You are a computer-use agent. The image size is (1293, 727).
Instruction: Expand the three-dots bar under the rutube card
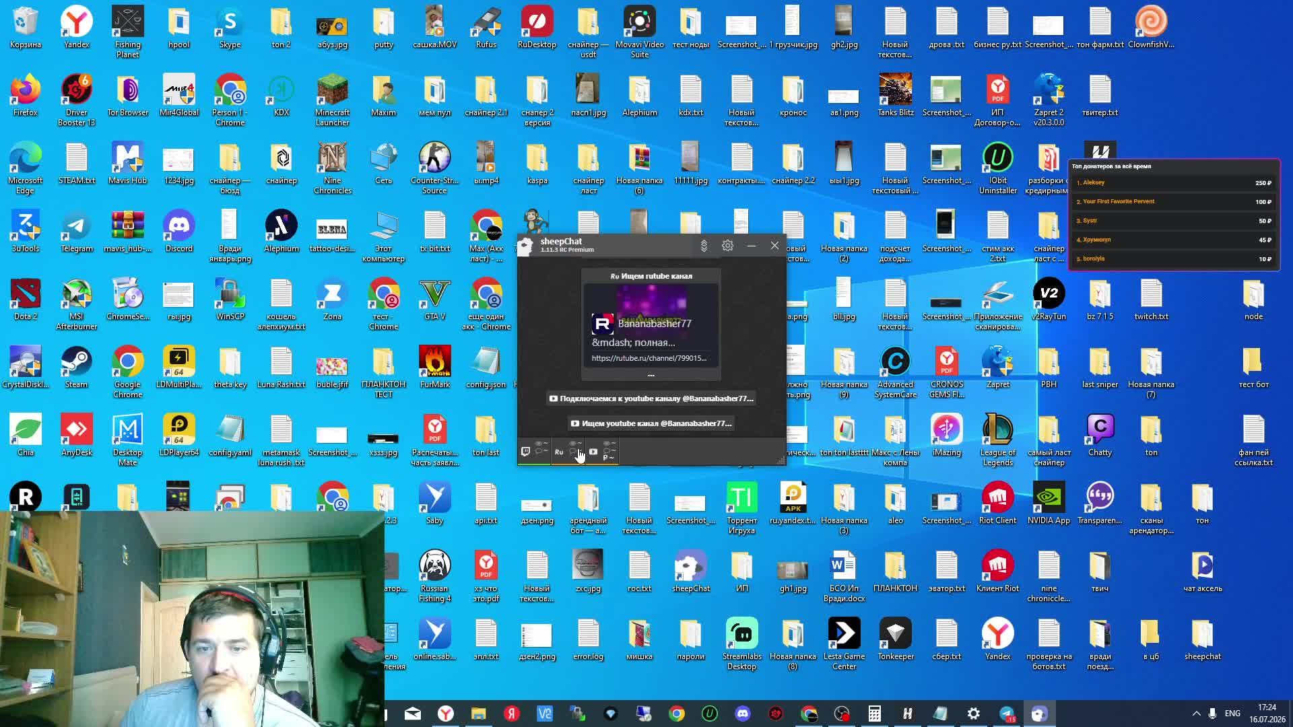(651, 374)
